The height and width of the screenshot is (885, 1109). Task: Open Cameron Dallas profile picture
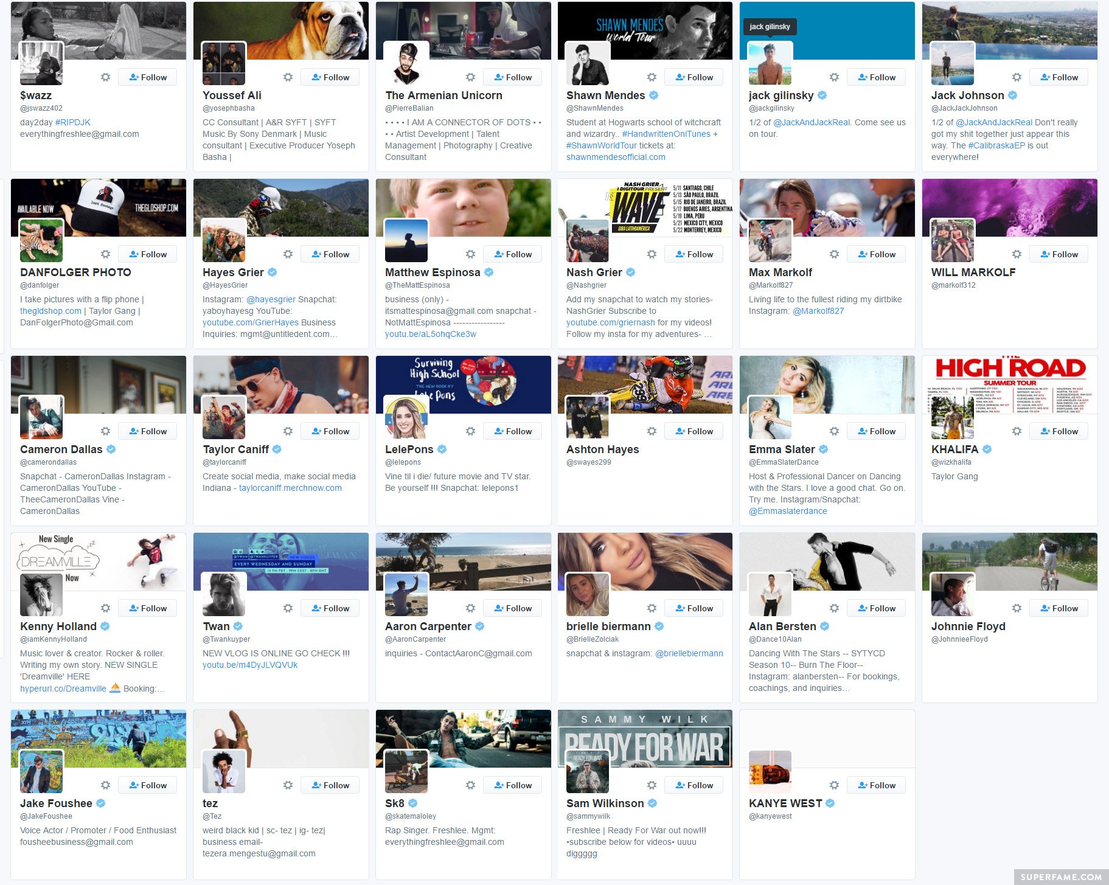tap(41, 417)
